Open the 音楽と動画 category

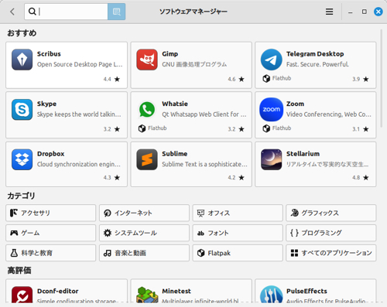tap(144, 253)
